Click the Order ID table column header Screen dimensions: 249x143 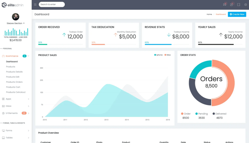pos(75,142)
